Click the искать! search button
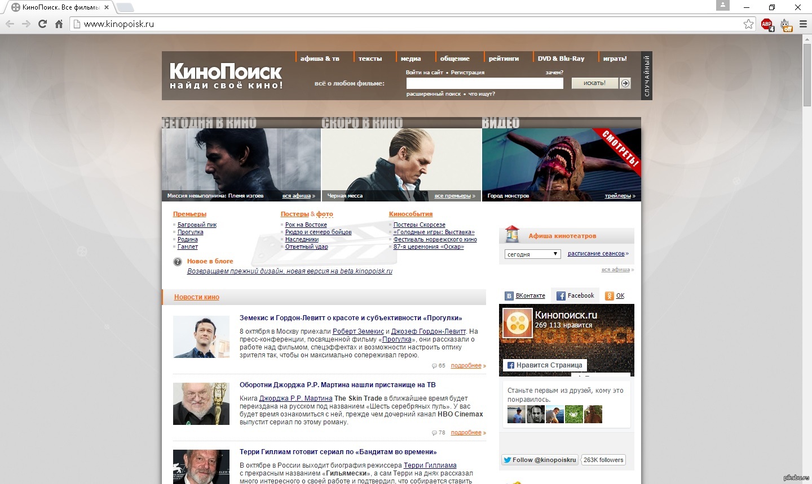This screenshot has width=812, height=484. (x=595, y=83)
